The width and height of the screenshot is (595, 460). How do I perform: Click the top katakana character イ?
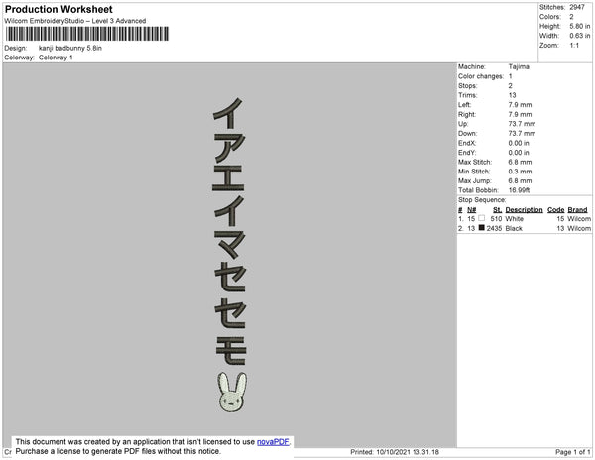pos(228,113)
